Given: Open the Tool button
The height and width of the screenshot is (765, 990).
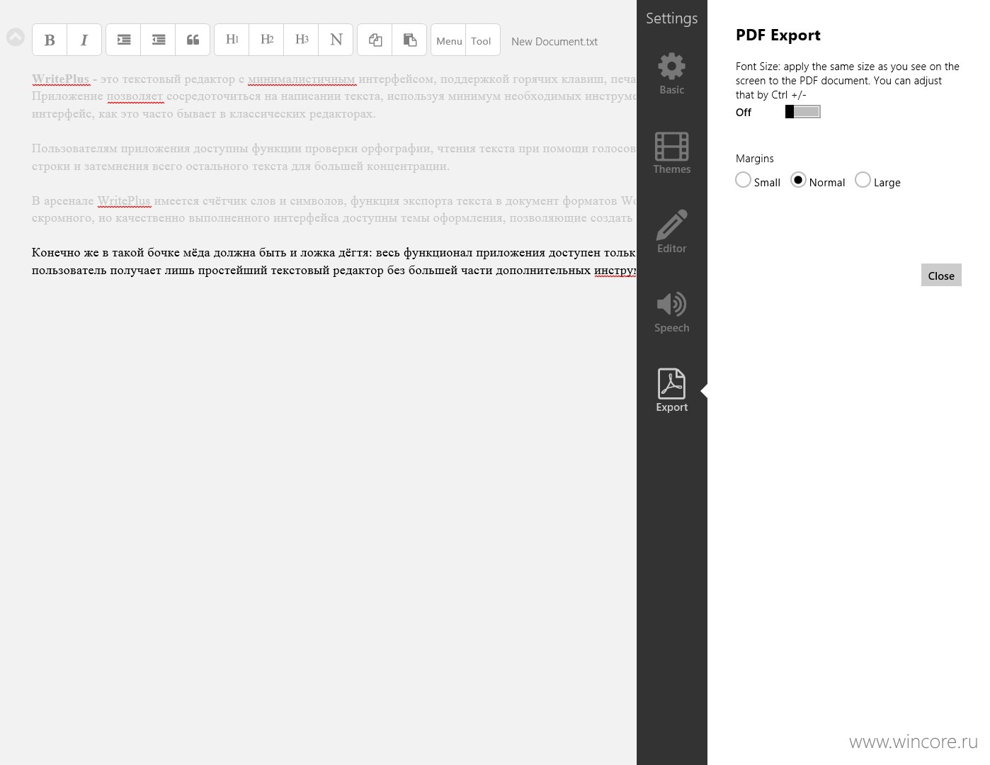Looking at the screenshot, I should click(x=482, y=40).
